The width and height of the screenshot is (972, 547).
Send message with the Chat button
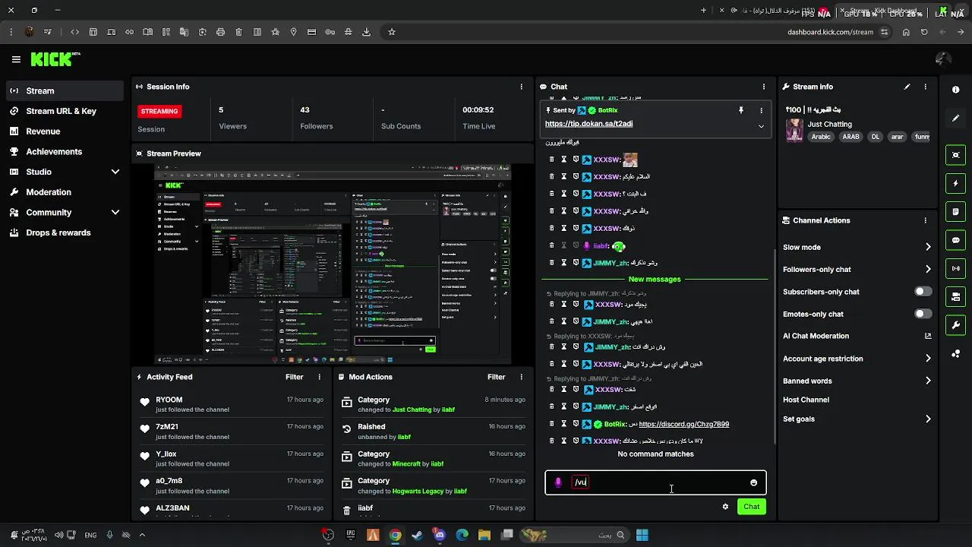pos(751,507)
